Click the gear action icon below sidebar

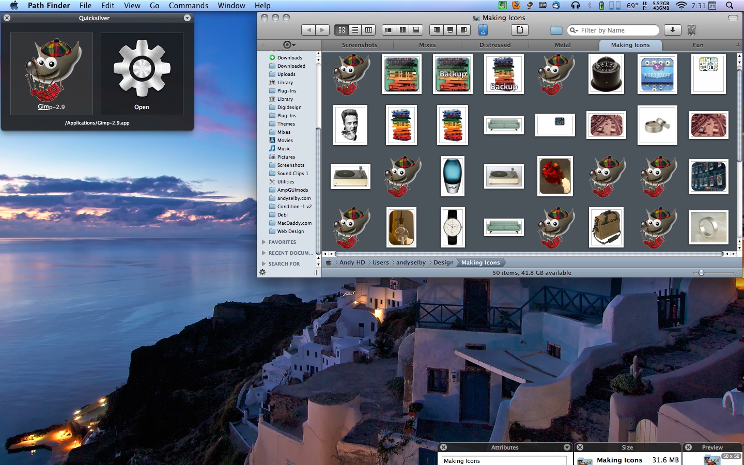[x=262, y=272]
